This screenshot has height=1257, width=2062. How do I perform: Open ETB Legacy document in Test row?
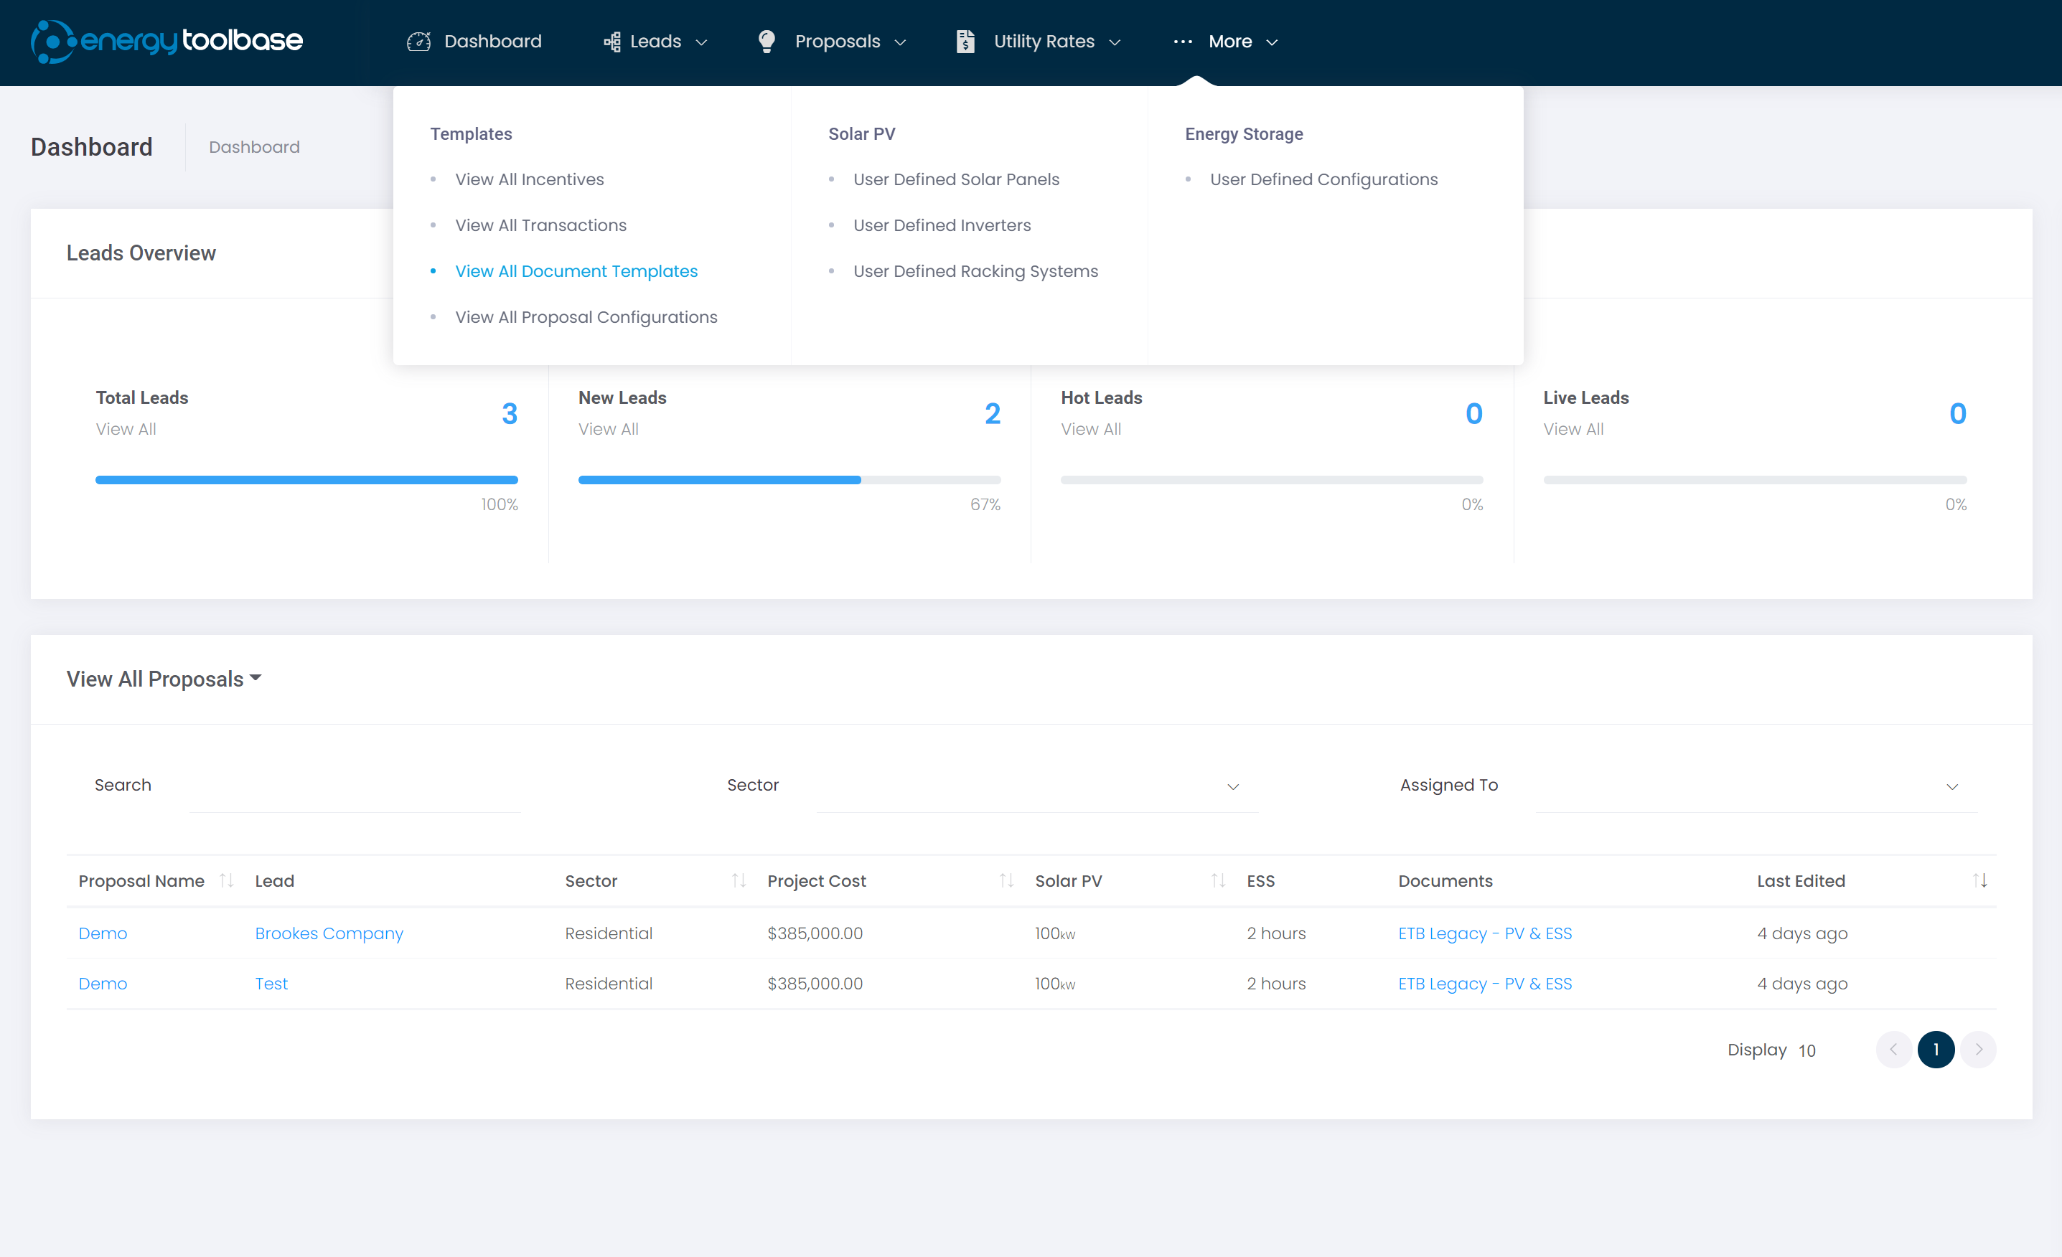click(x=1484, y=984)
